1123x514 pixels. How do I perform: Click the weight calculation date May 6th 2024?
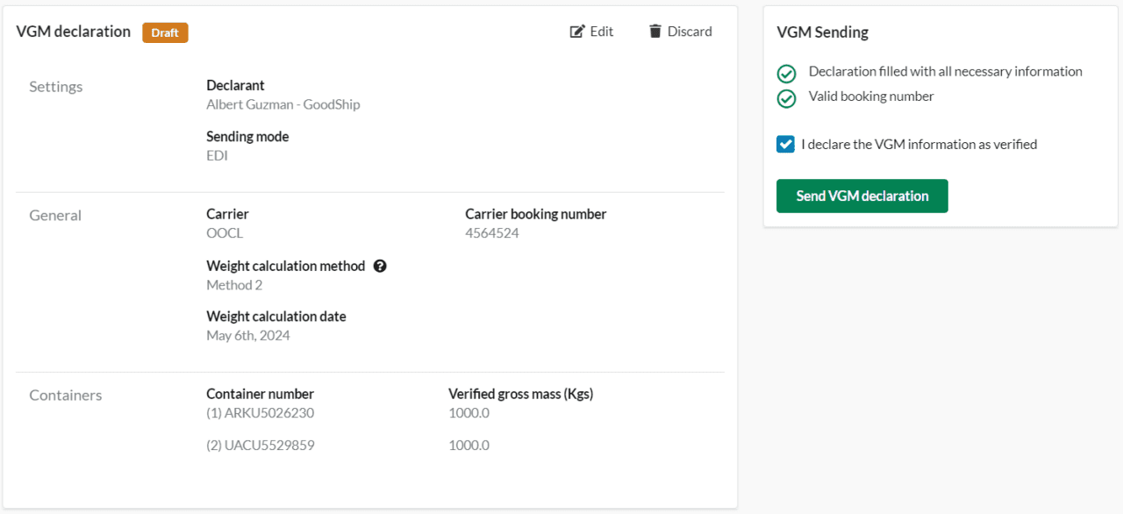(247, 334)
